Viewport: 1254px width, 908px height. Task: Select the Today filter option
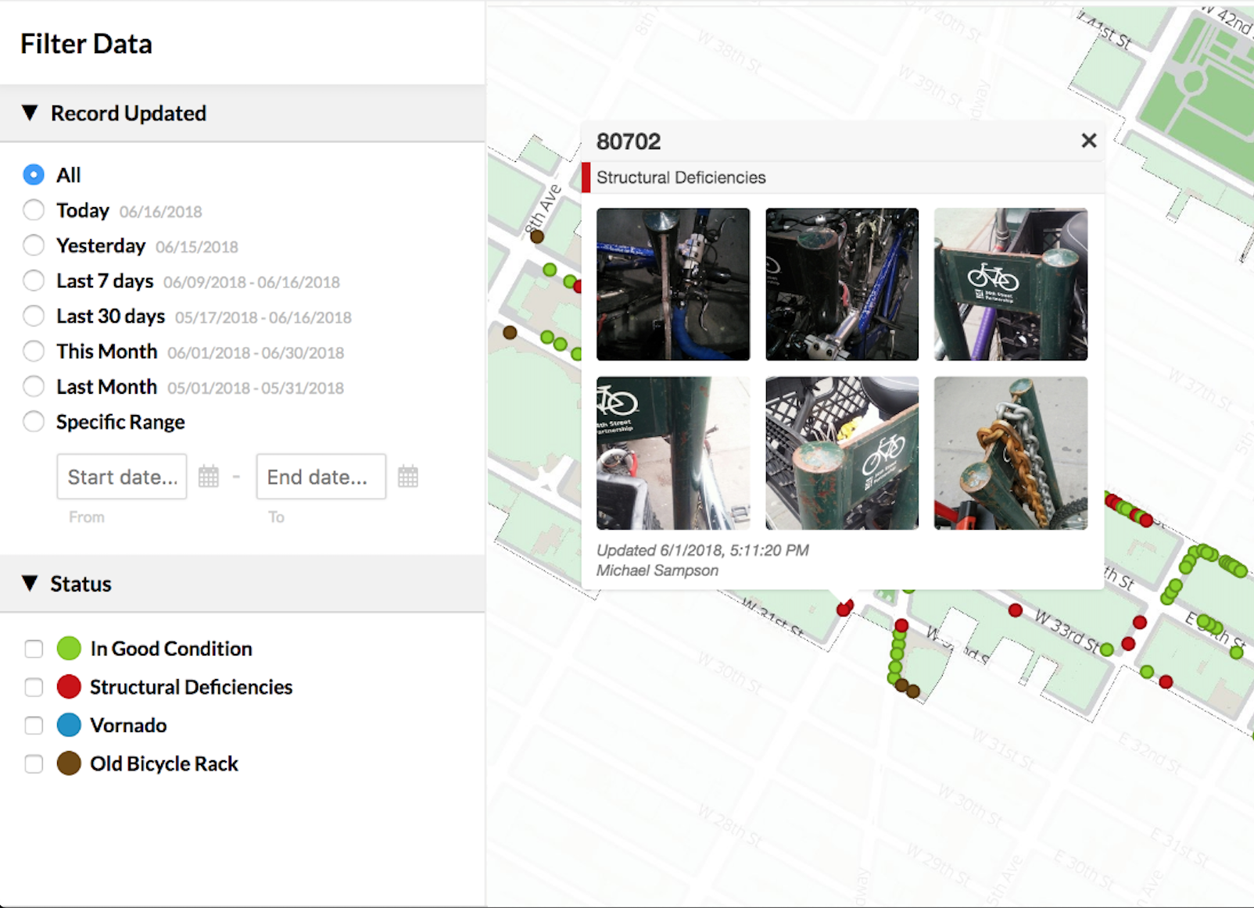pyautogui.click(x=34, y=210)
